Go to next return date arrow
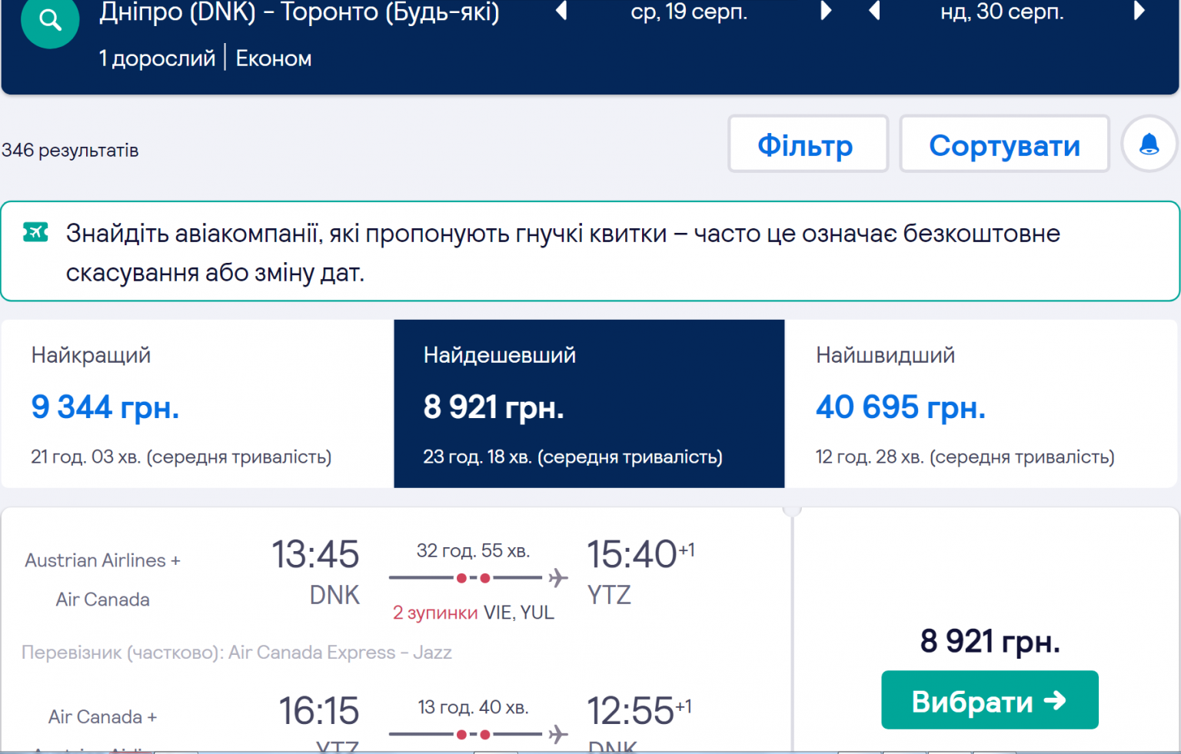This screenshot has width=1181, height=754. [1139, 11]
